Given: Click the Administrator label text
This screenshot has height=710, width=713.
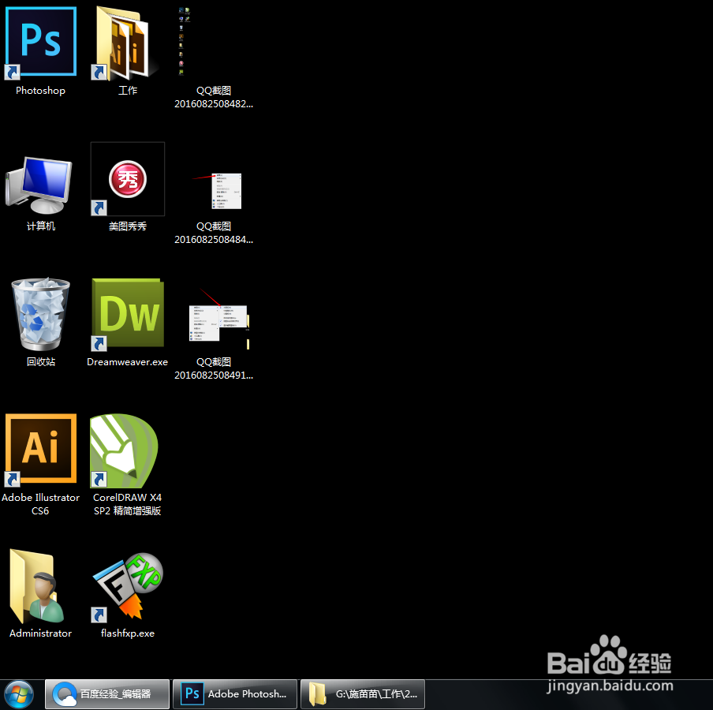Looking at the screenshot, I should pyautogui.click(x=40, y=633).
